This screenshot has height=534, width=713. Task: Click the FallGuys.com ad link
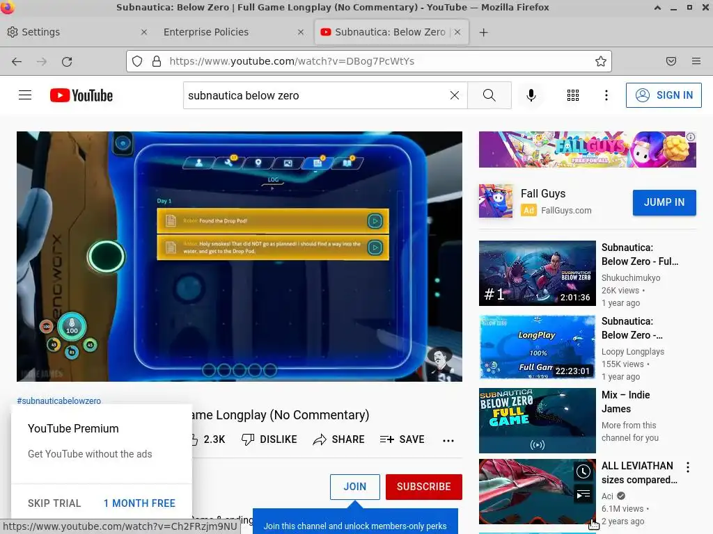(x=566, y=211)
